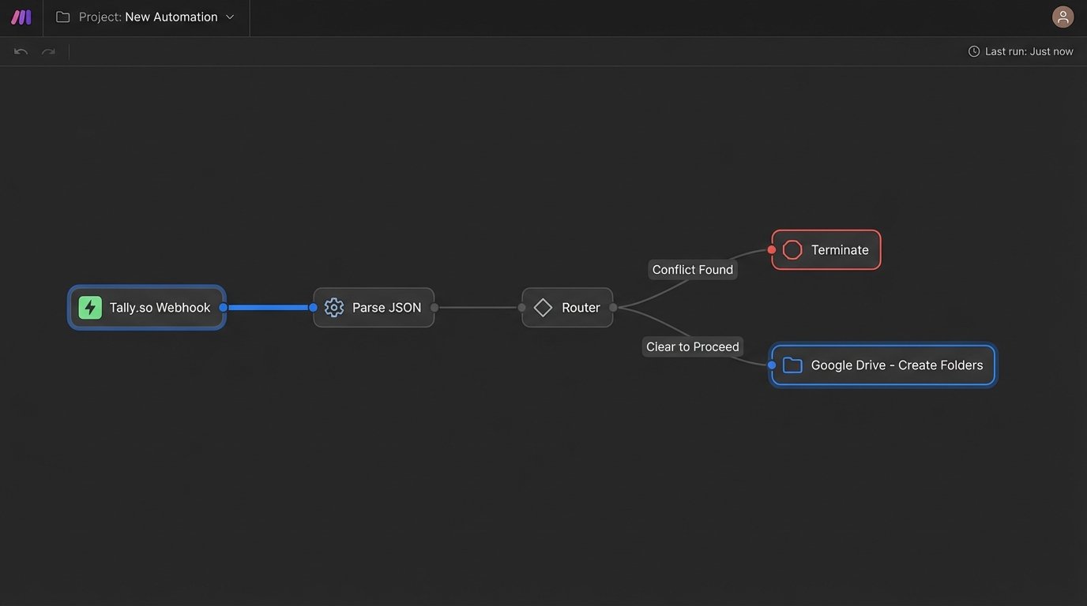Click the Parse JSON input connector dot

(x=313, y=307)
